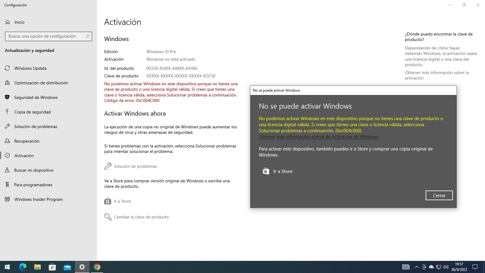
Task: Open Seguridad de Windows page label
Action: pyautogui.click(x=36, y=97)
